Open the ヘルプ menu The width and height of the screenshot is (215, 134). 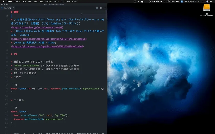tap(74, 1)
